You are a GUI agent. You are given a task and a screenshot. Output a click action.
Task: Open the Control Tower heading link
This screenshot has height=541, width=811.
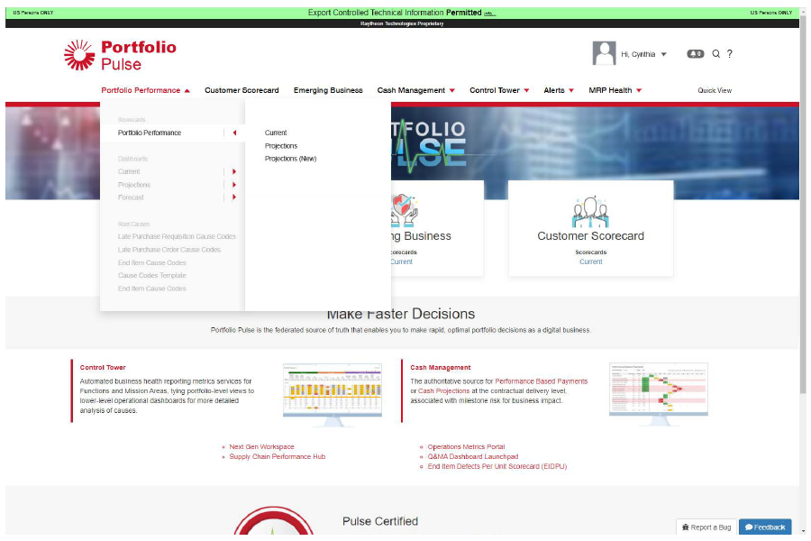[x=103, y=368]
